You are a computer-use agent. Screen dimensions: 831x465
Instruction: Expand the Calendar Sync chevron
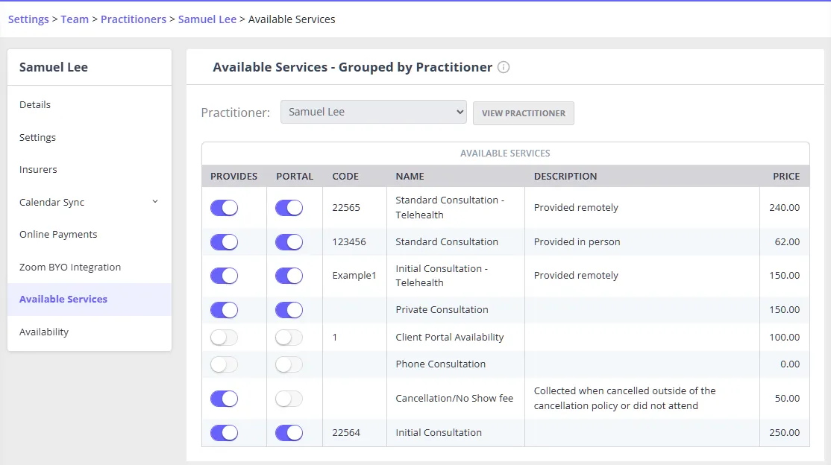tap(154, 202)
